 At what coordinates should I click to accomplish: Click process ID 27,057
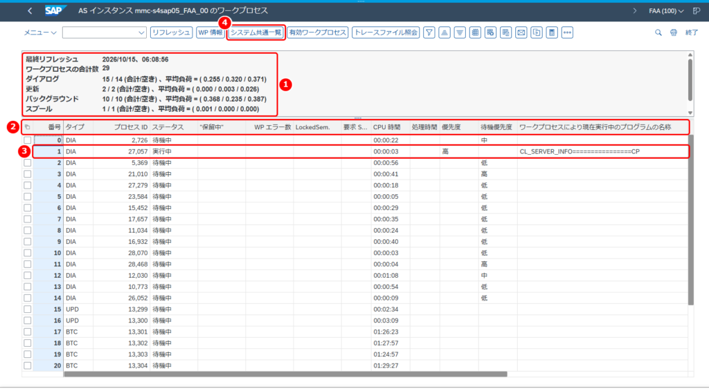(x=122, y=151)
